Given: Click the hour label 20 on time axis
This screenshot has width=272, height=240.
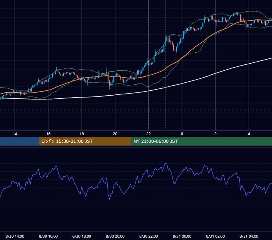Looking at the screenshot, I should click(115, 134).
